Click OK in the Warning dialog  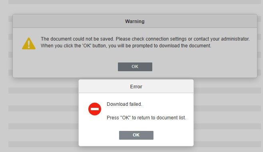tap(135, 67)
